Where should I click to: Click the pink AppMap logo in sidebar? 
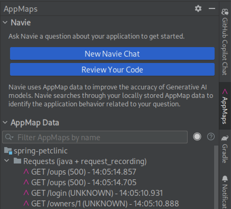coord(225,92)
